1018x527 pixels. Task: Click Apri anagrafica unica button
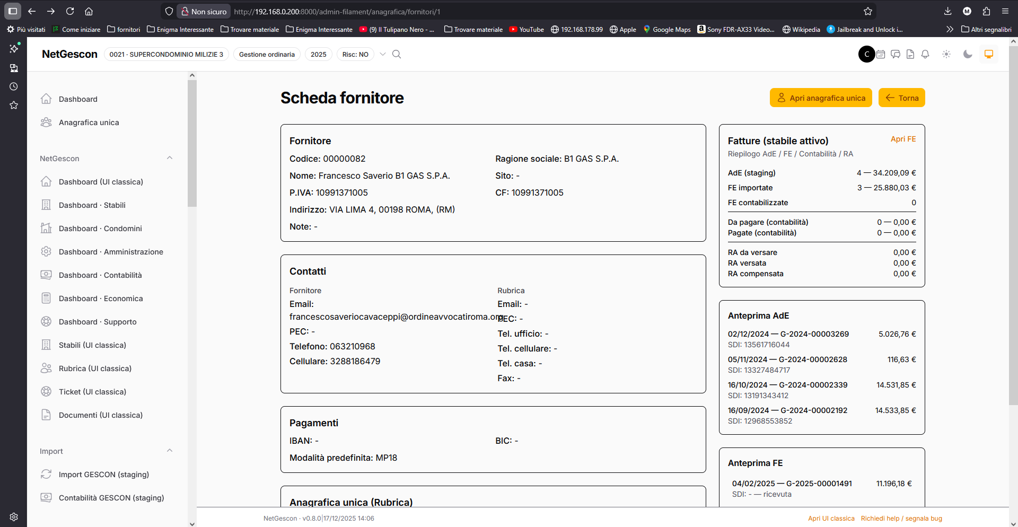click(x=821, y=98)
